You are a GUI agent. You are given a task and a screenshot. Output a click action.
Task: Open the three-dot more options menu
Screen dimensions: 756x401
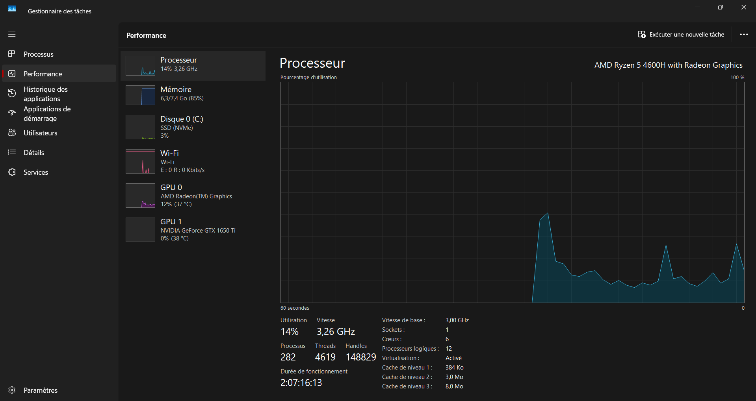tap(743, 35)
